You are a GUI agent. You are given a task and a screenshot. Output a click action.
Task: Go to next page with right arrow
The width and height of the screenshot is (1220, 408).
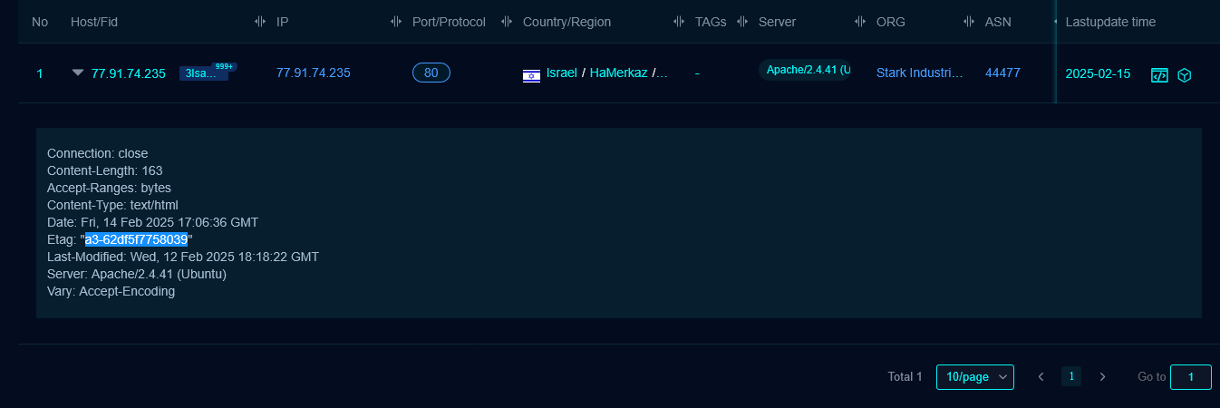tap(1102, 377)
